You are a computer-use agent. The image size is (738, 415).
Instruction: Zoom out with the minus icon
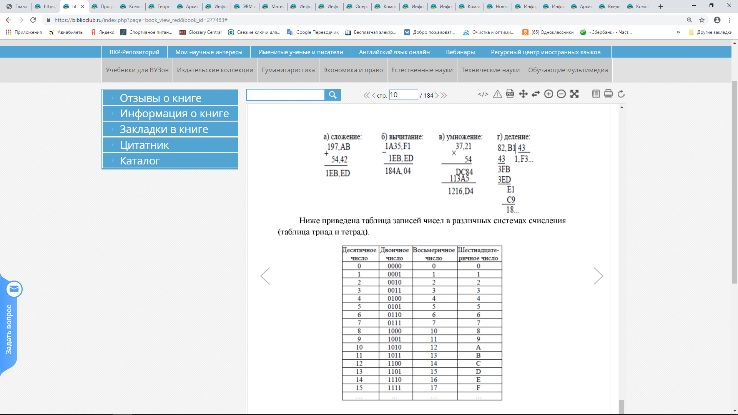tap(561, 94)
